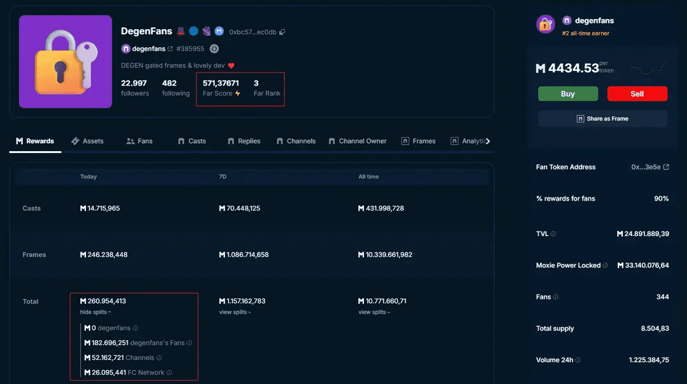
Task: Switch to the Casts tab
Action: [192, 141]
